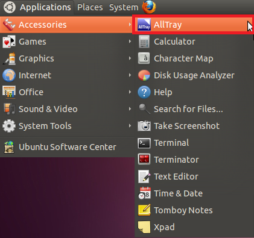This screenshot has width=254, height=238.
Task: Start Terminator from its label text
Action: 176,160
